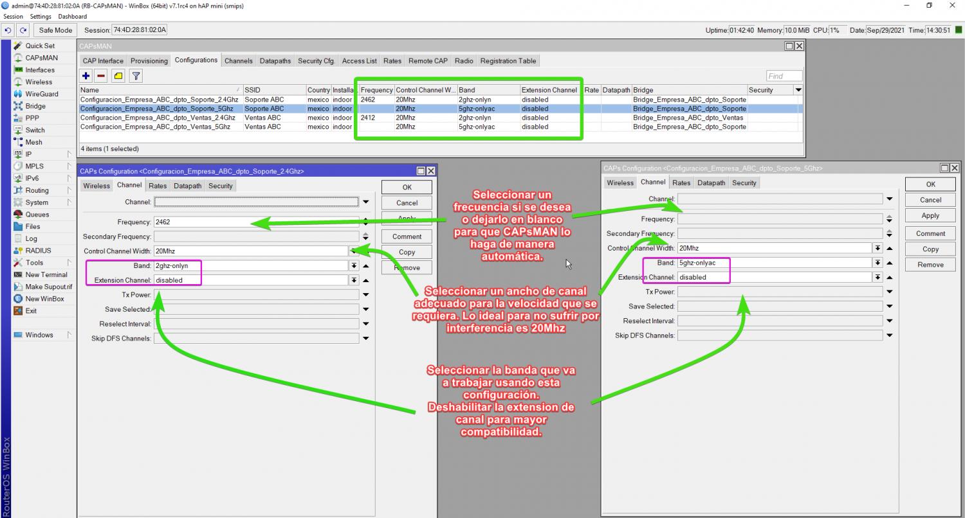Open the Datapath tab in 2.4Ghz dialog
The height and width of the screenshot is (518, 965).
187,186
